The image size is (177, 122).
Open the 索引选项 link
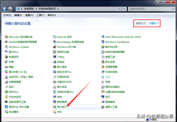tap(62, 87)
